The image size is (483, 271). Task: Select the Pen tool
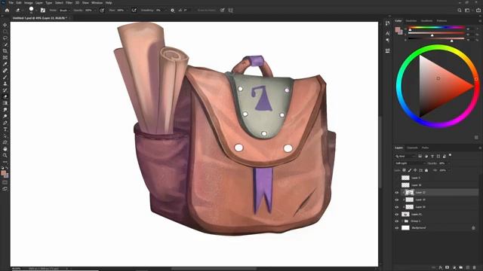coord(5,123)
